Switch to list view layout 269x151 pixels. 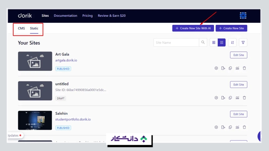(222, 43)
